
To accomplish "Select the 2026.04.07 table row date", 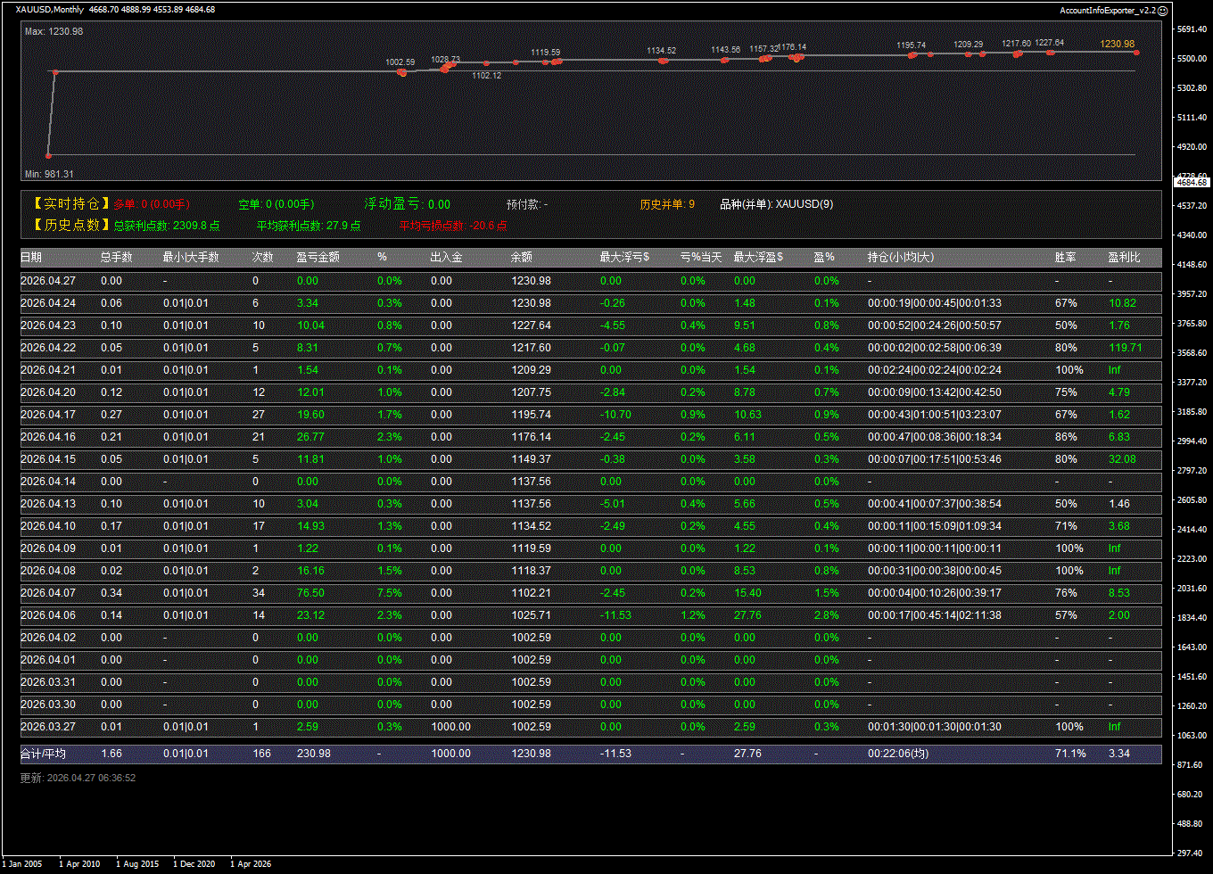I will click(48, 593).
